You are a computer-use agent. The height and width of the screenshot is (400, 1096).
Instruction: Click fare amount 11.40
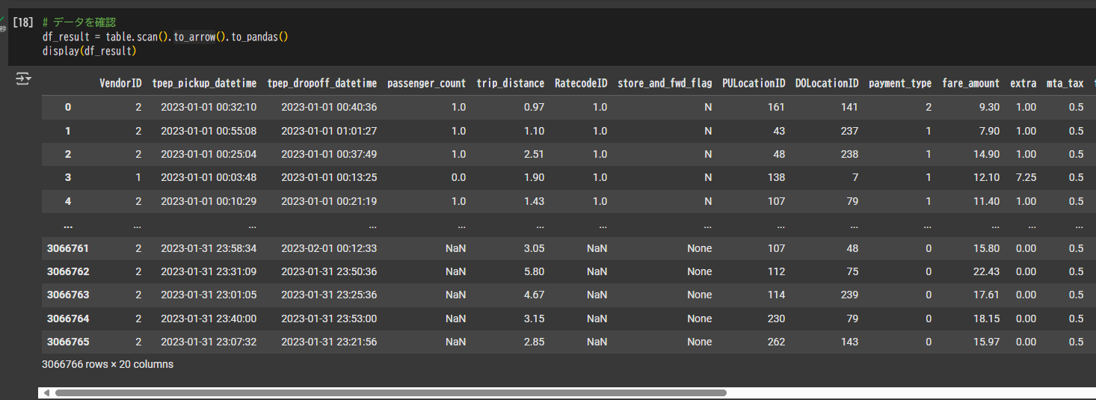point(985,201)
